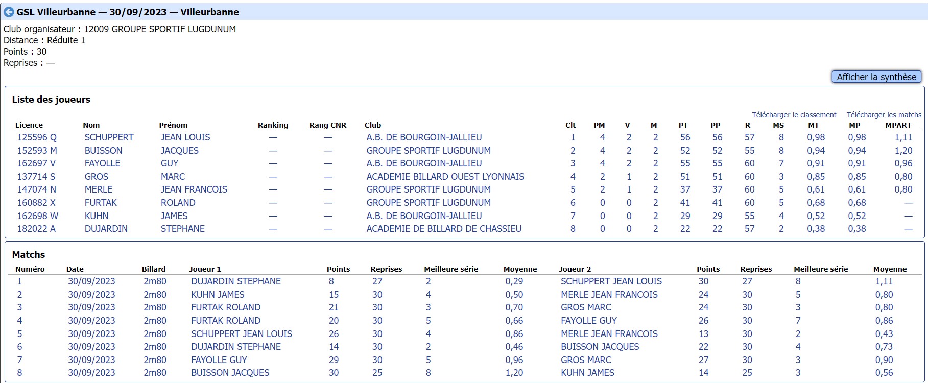Click player name SCHUPPERT in players list

click(109, 137)
